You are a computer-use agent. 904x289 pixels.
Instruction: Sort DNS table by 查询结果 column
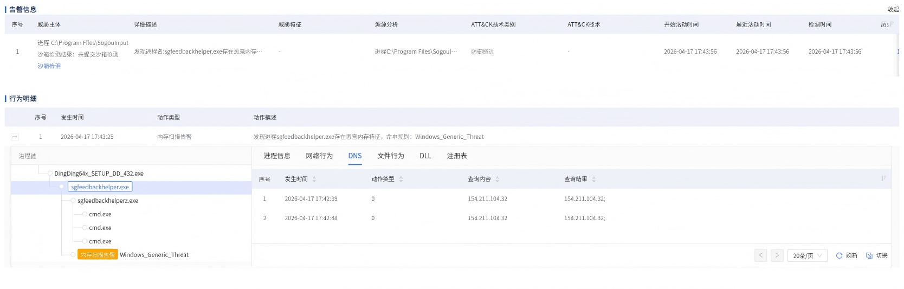pos(594,179)
